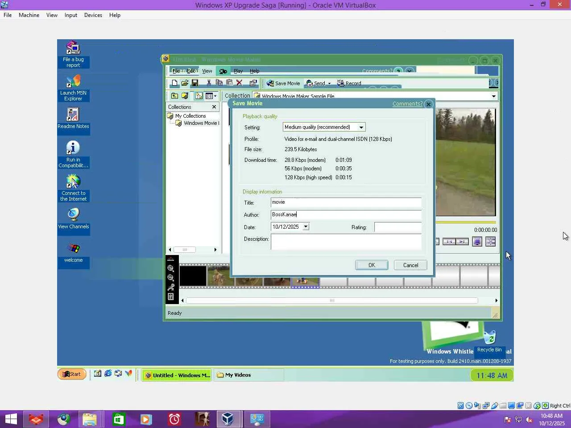The width and height of the screenshot is (571, 428).
Task: Cancel the Save Movie dialog
Action: tap(410, 265)
